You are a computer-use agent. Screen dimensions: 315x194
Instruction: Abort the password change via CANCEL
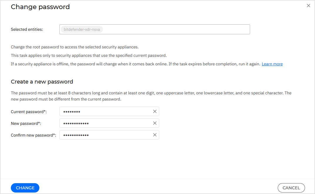(x=291, y=188)
